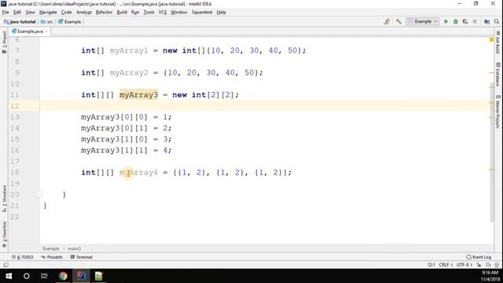This screenshot has width=503, height=283.
Task: Open Search Everywhere magnifier icon
Action: (x=497, y=21)
